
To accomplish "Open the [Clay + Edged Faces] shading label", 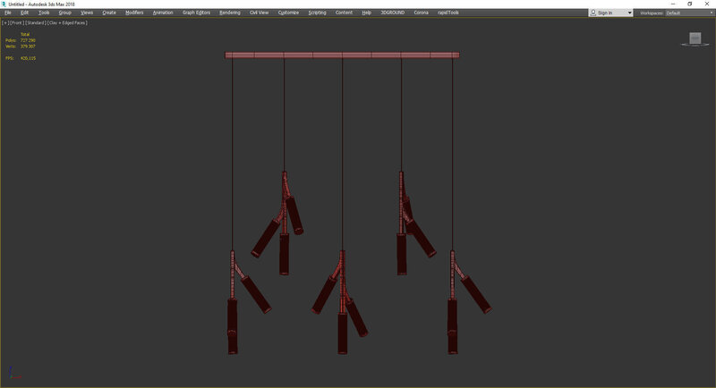I will [67, 22].
